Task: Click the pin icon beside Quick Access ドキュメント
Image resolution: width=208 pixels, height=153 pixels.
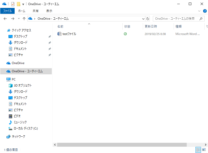Action: (49, 49)
